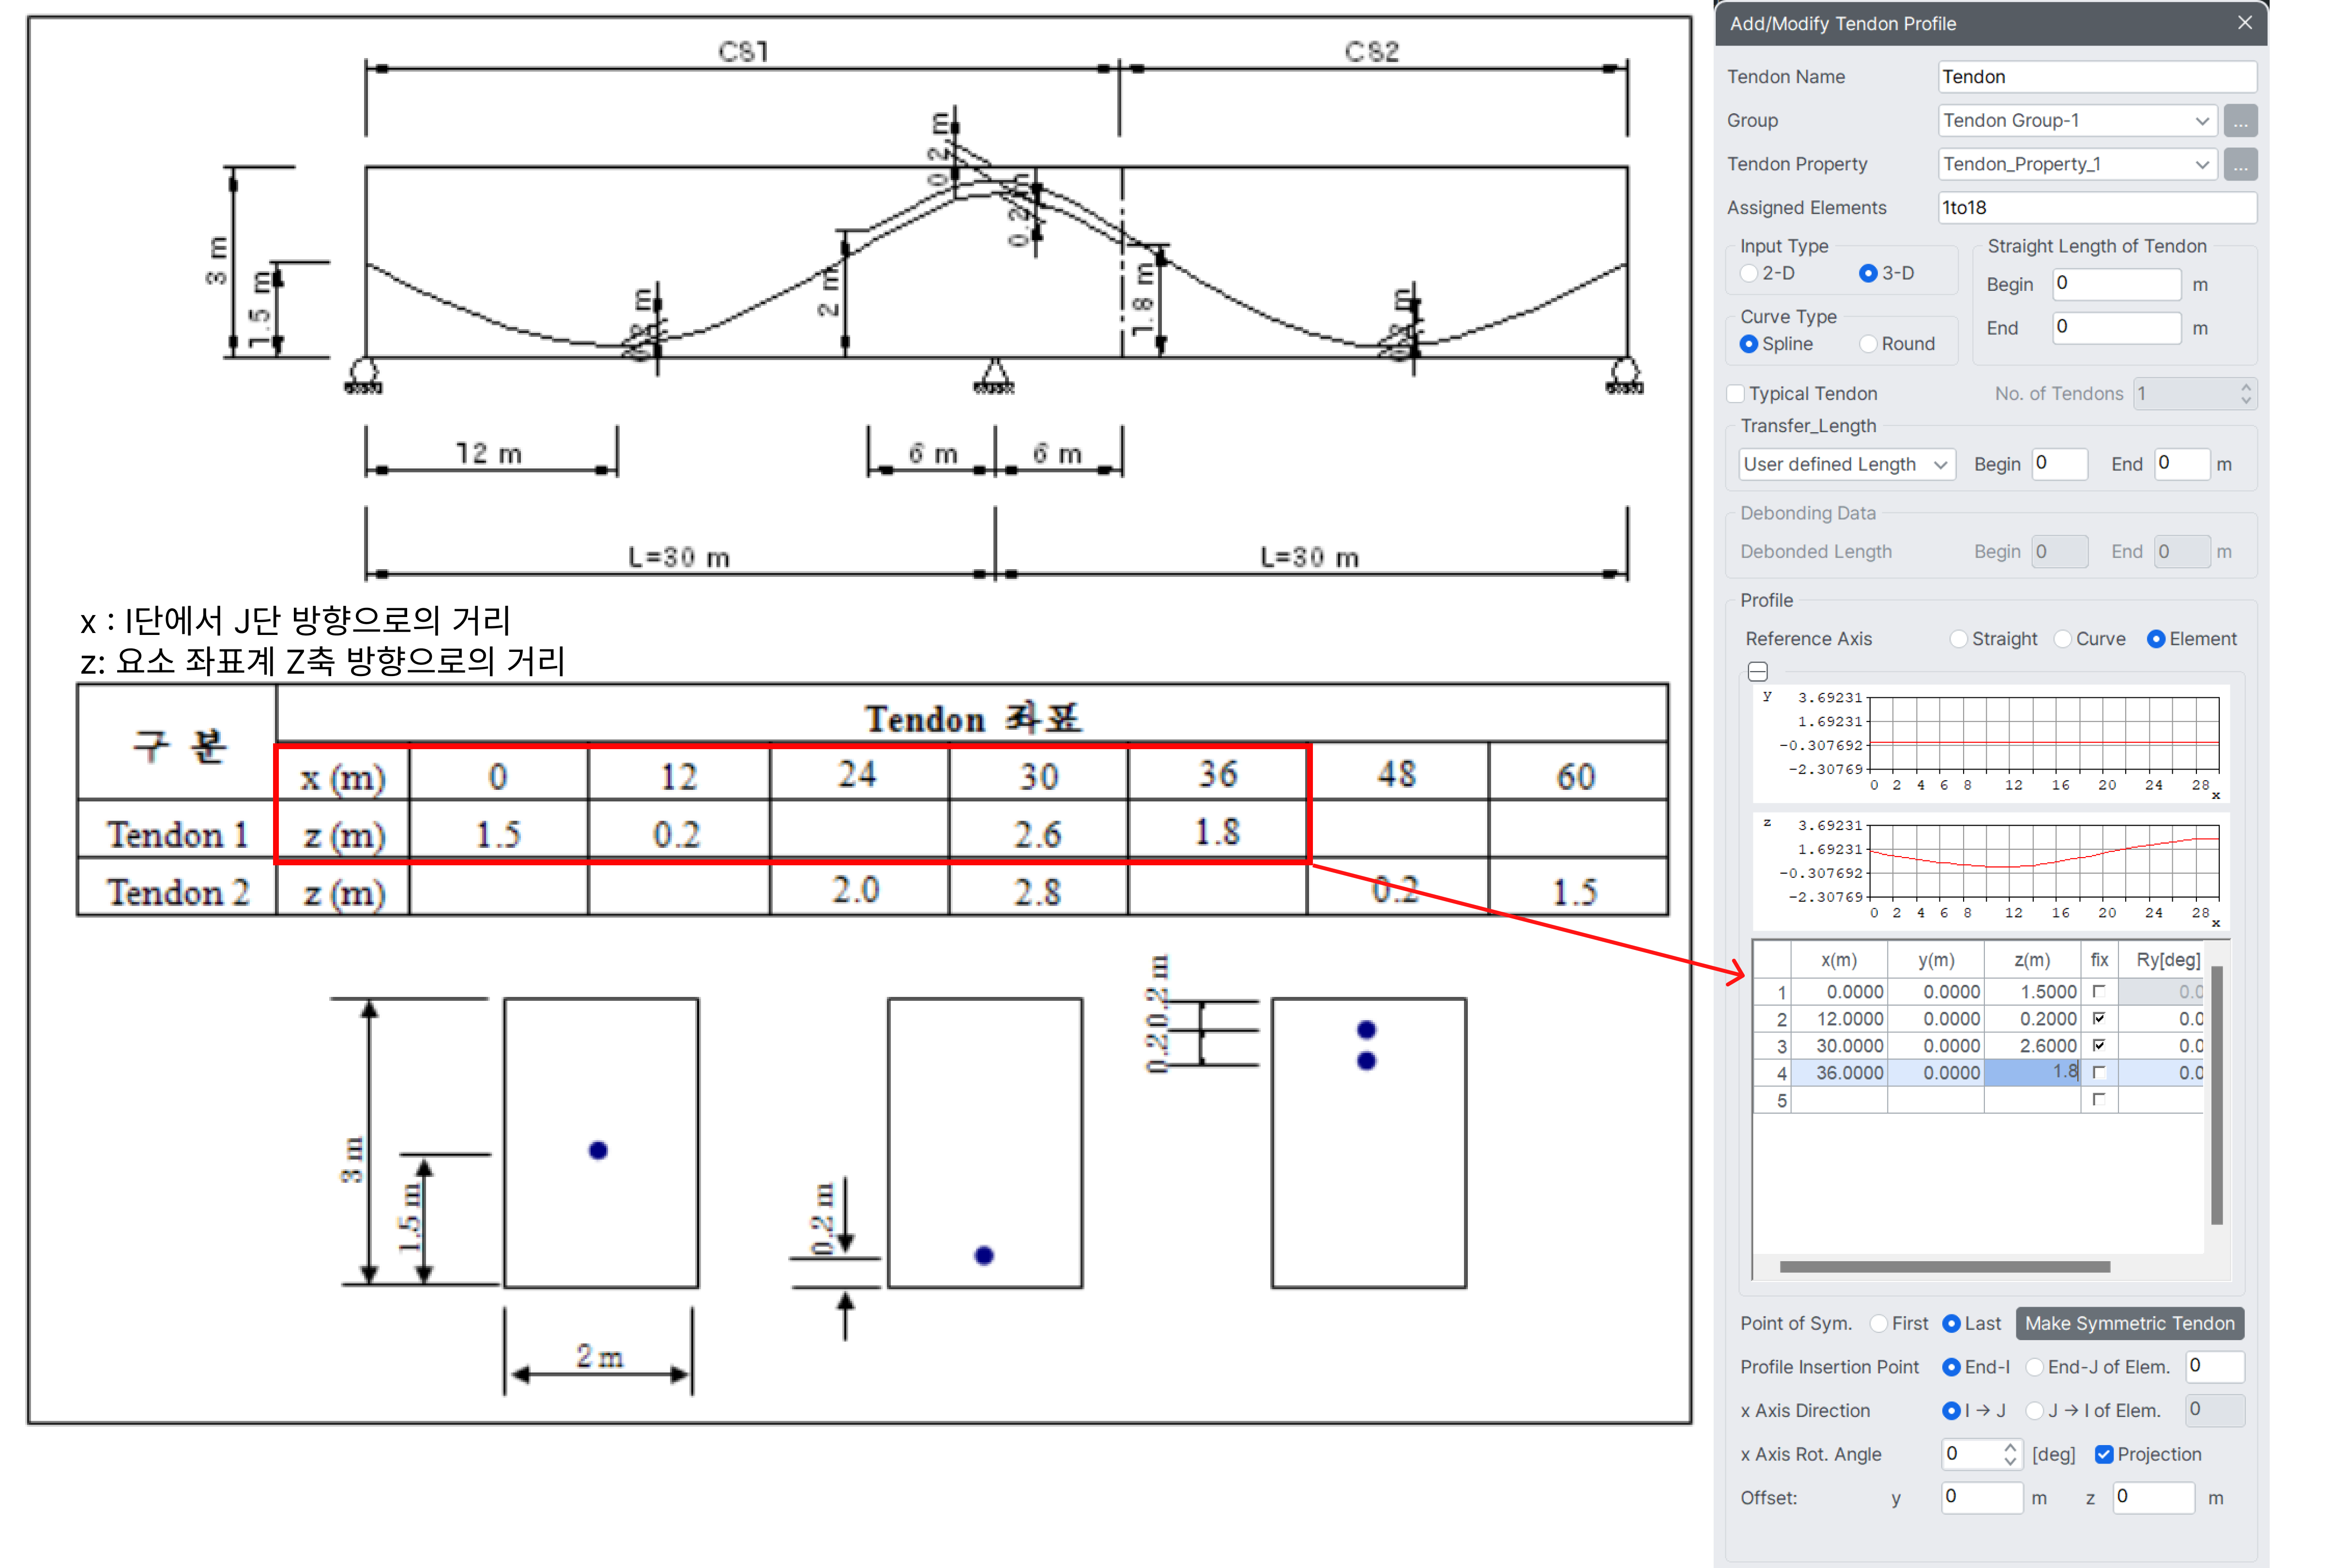Click the Offset z field
The height and width of the screenshot is (1568, 2347).
pos(2154,1498)
